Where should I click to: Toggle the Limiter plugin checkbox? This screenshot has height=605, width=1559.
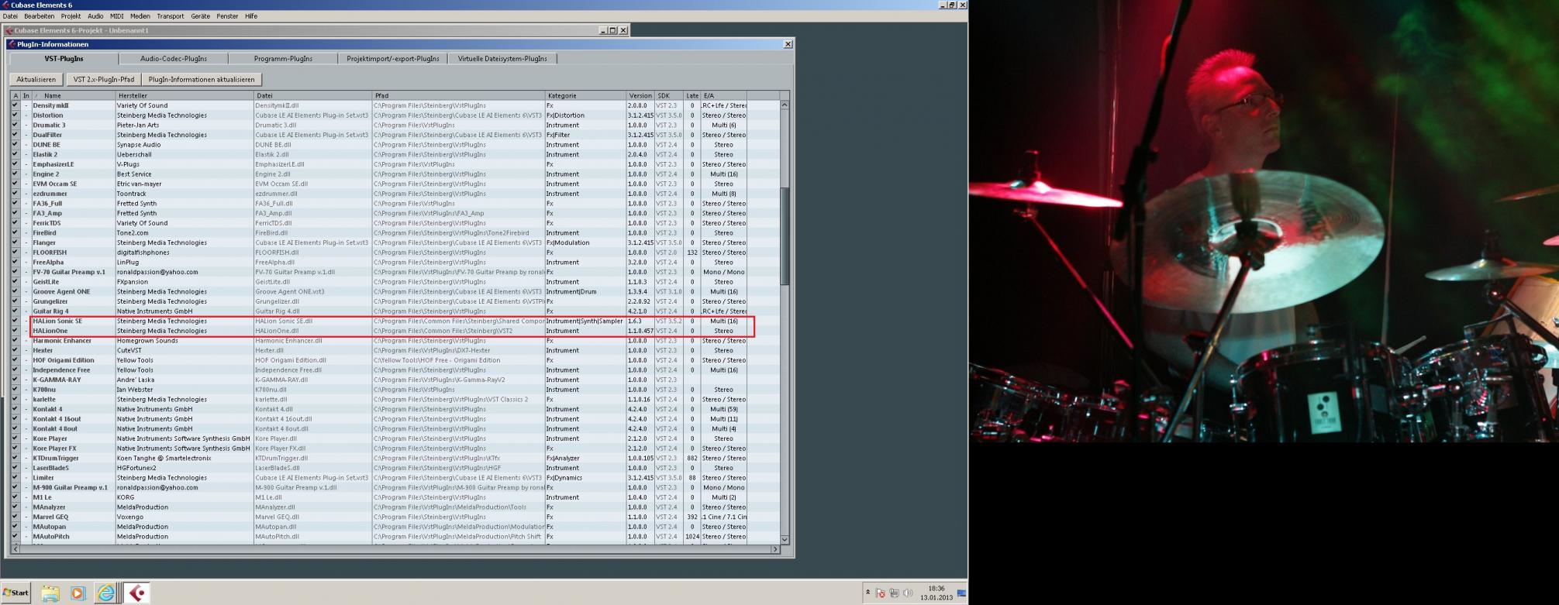pos(15,478)
